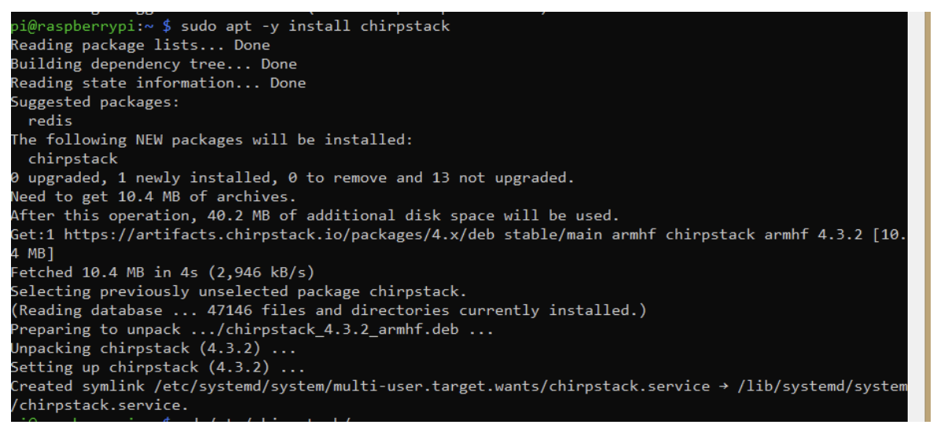Image resolution: width=937 pixels, height=432 pixels.
Task: Click the indented 'chirpstack' package name
Action: [73, 159]
